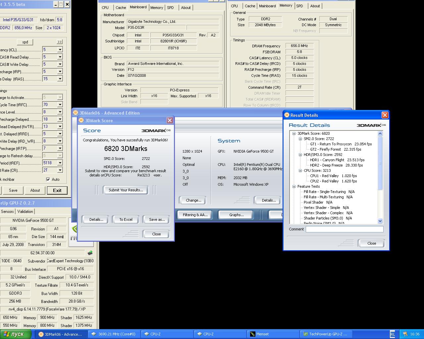The height and width of the screenshot is (339, 424).
Task: Click Details... under the 3DMark06 System section
Action: pyautogui.click(x=269, y=200)
